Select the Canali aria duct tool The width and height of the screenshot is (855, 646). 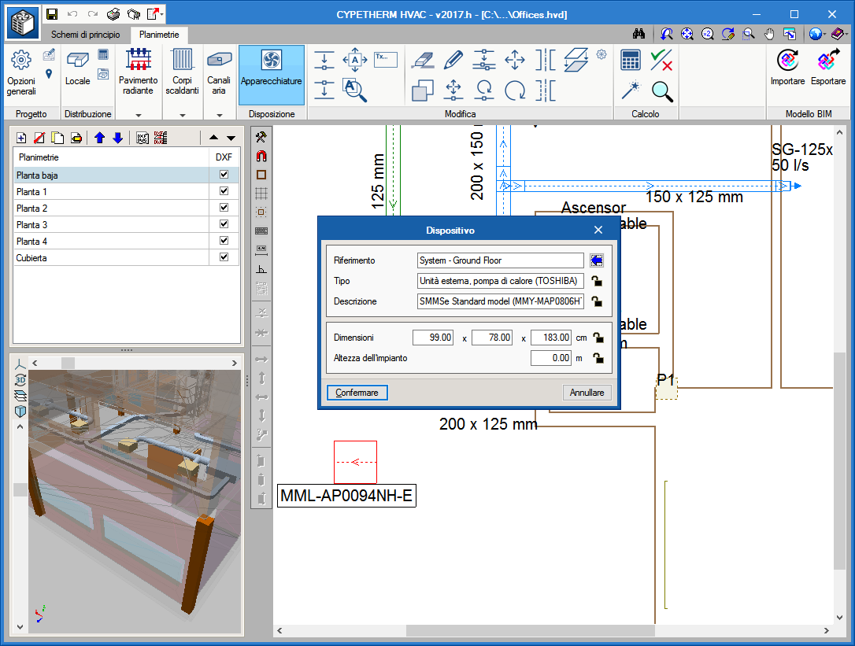click(x=219, y=72)
